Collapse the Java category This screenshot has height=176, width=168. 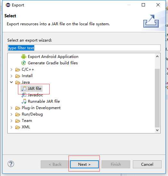click(x=11, y=82)
